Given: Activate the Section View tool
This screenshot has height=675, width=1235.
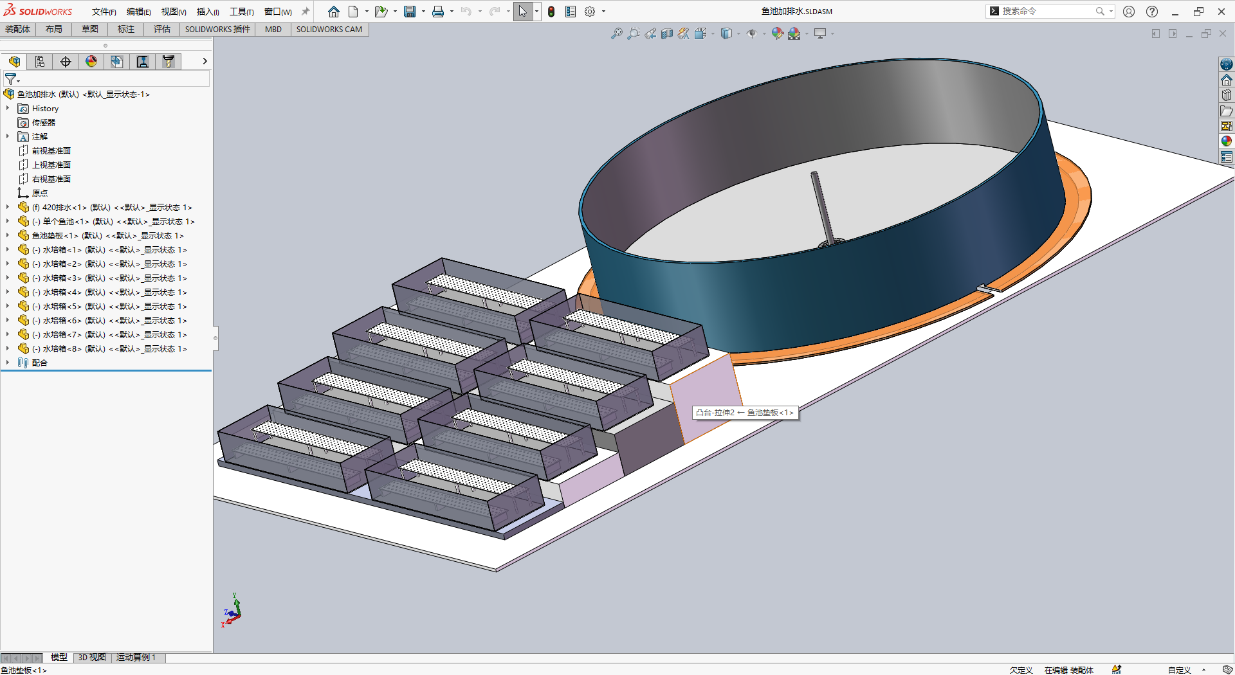Looking at the screenshot, I should pyautogui.click(x=667, y=33).
